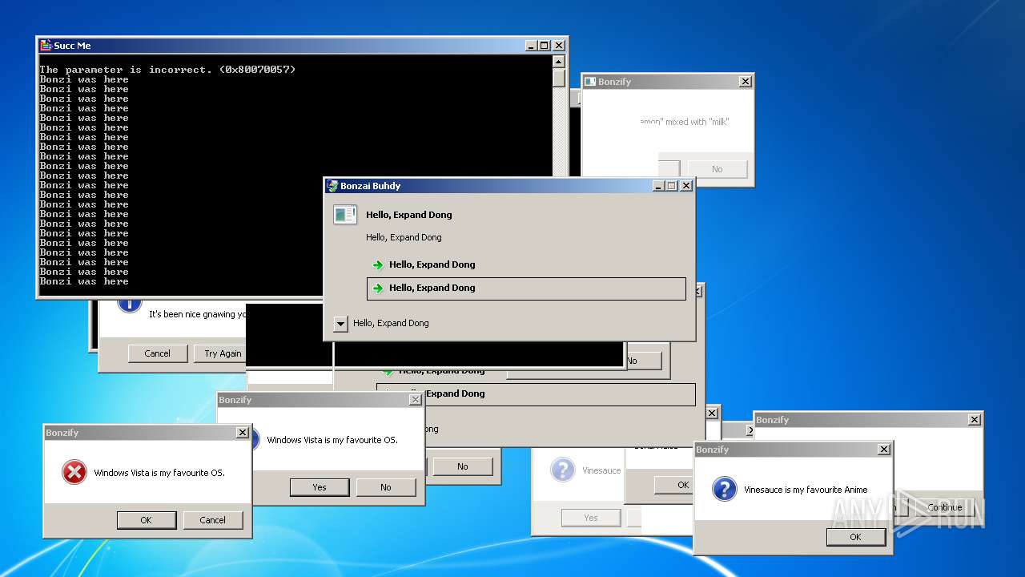This screenshot has height=577, width=1025.
Task: Click the blue question icon in Vinesauce Anime dialog
Action: click(725, 489)
